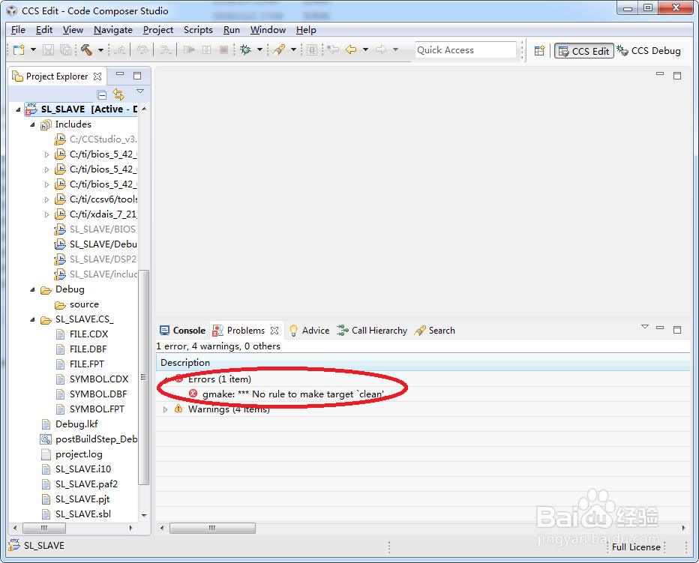The width and height of the screenshot is (699, 563).
Task: Click the Save toolbar icon
Action: pyautogui.click(x=48, y=49)
